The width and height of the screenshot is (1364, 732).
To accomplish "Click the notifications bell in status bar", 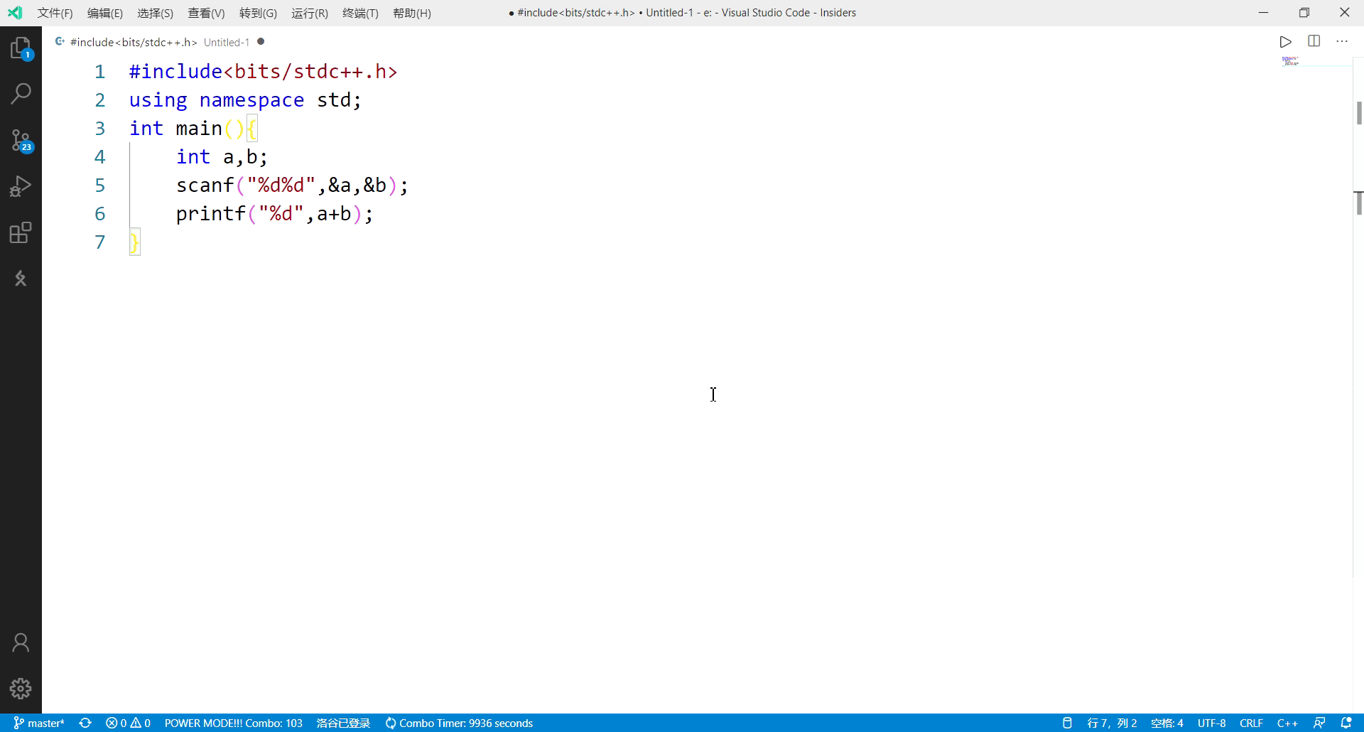I will point(1346,723).
